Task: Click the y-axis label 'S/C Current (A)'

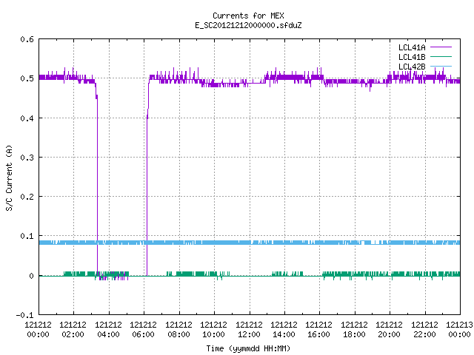Action: (10, 178)
